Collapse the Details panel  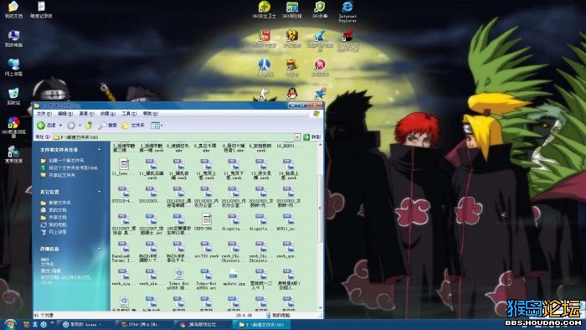click(x=99, y=249)
